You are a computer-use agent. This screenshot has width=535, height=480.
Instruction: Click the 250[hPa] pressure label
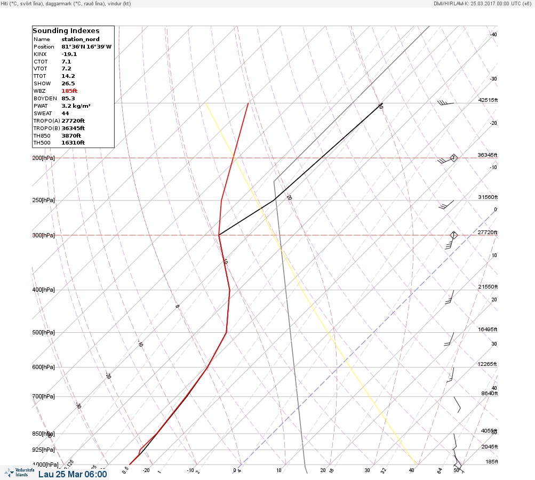coord(43,200)
